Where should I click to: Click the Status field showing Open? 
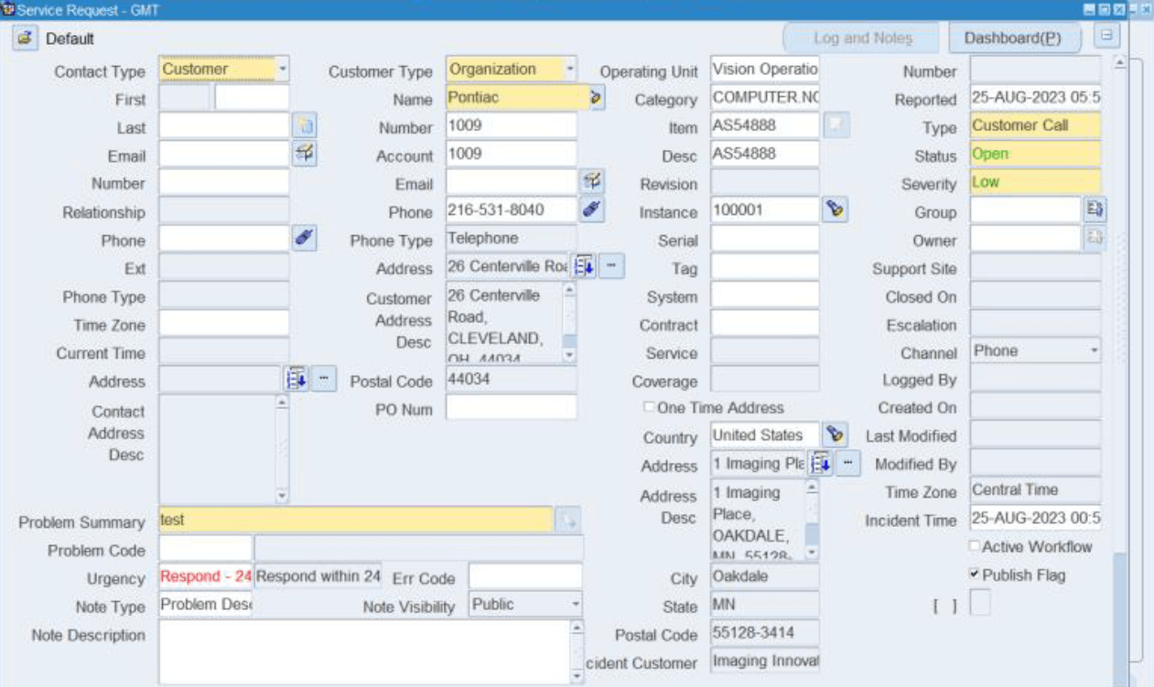[x=1036, y=155]
